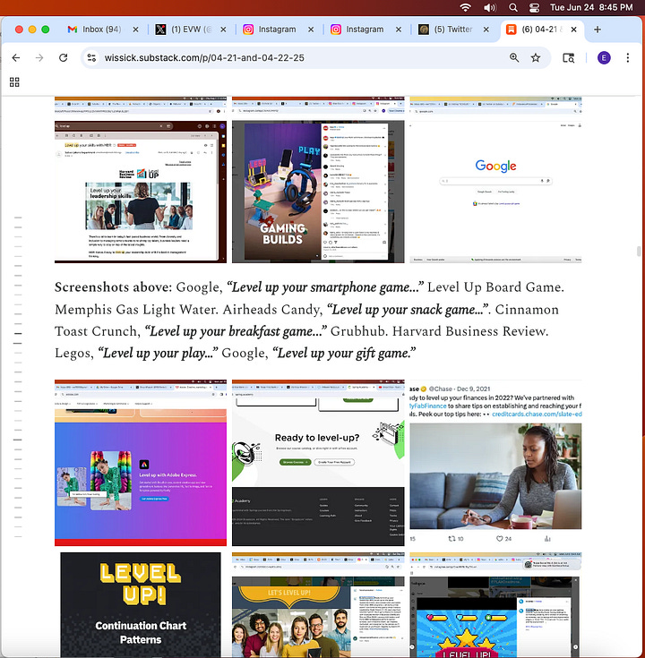The height and width of the screenshot is (658, 645).
Task: Open Control Center in the menu bar
Action: click(534, 7)
